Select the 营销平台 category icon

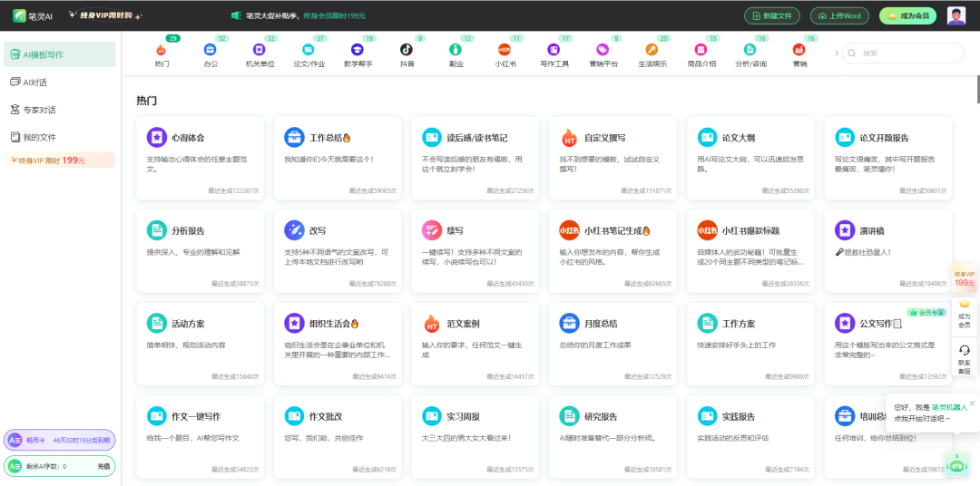[x=603, y=49]
